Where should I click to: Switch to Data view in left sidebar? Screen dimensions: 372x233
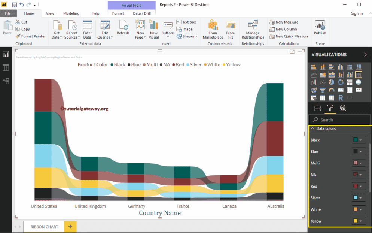click(x=6, y=67)
